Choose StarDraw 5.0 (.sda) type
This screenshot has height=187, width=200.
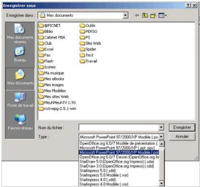point(119,162)
